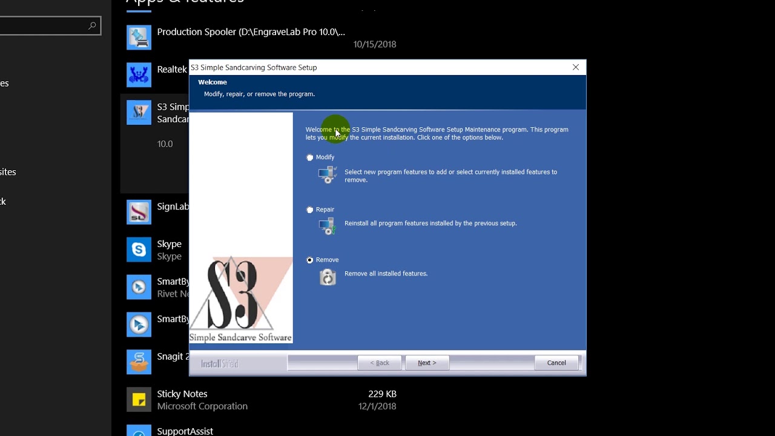Click the Modify computer icon
775x436 pixels.
pos(328,174)
